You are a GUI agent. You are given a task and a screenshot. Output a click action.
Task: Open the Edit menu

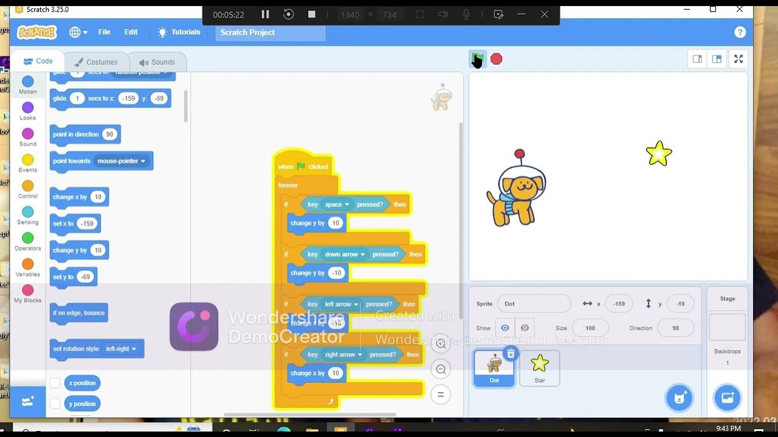pyautogui.click(x=131, y=32)
